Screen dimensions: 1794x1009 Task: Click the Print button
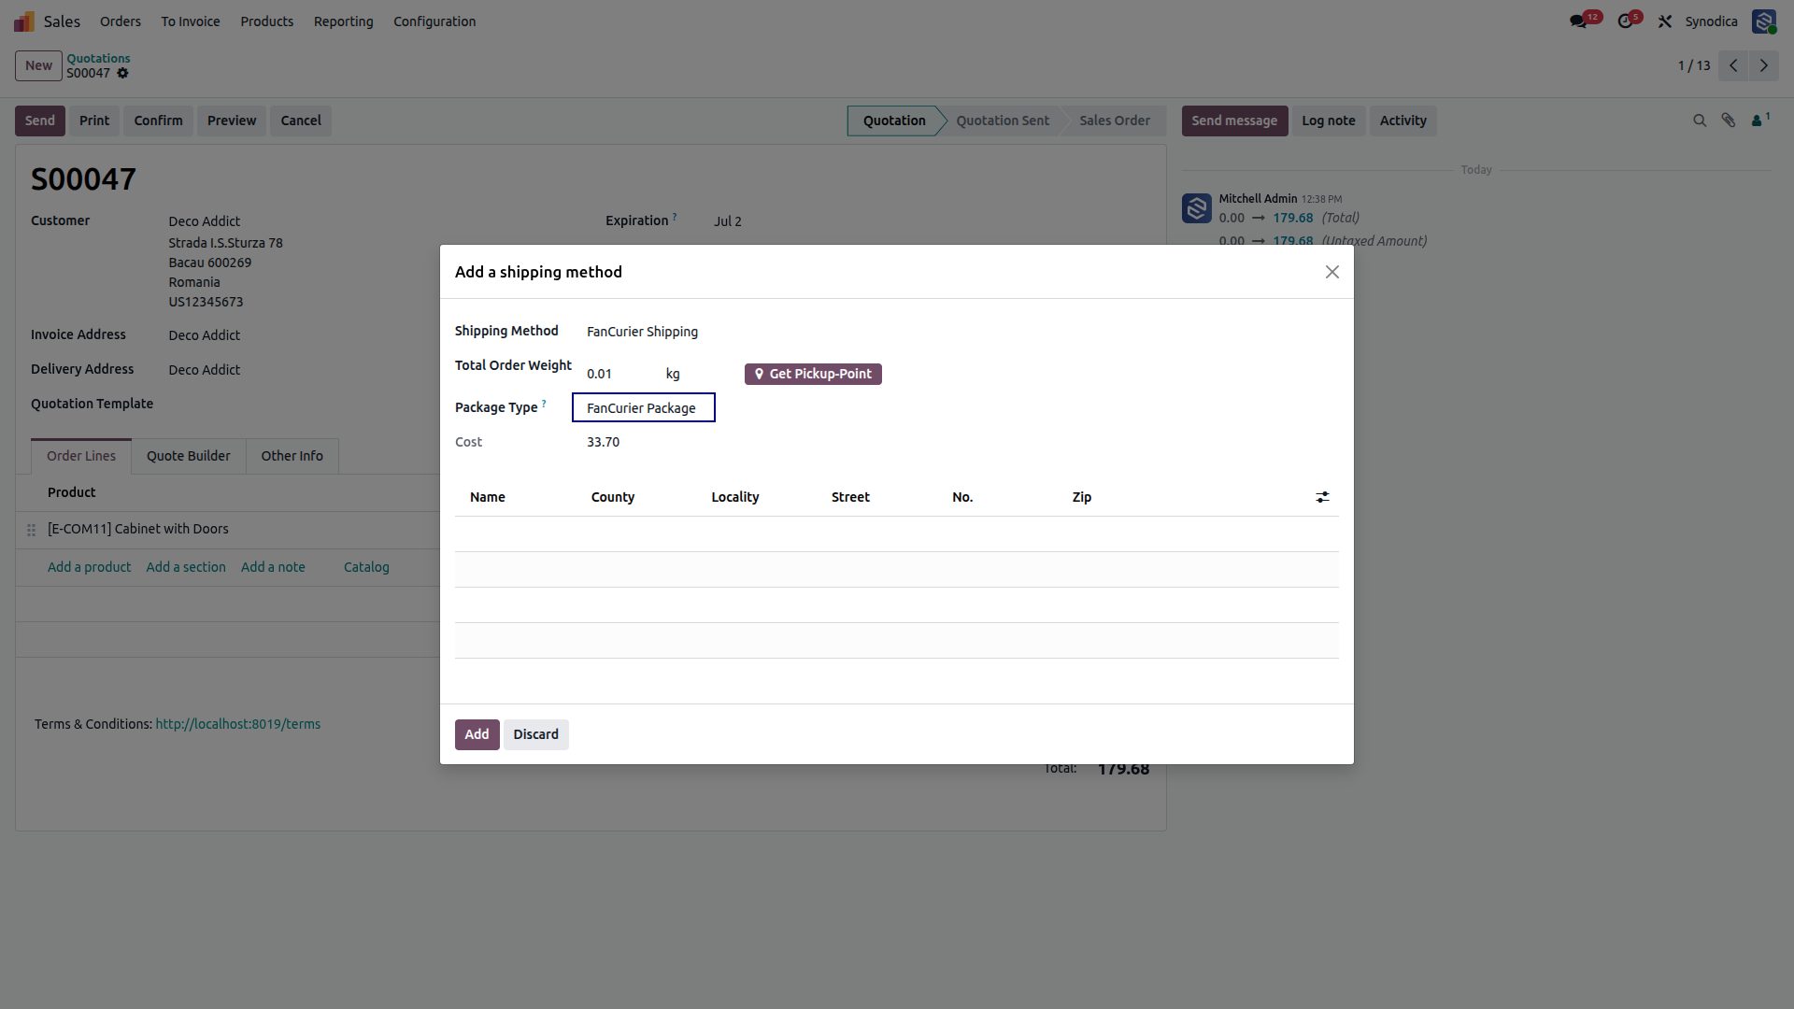pos(94,121)
